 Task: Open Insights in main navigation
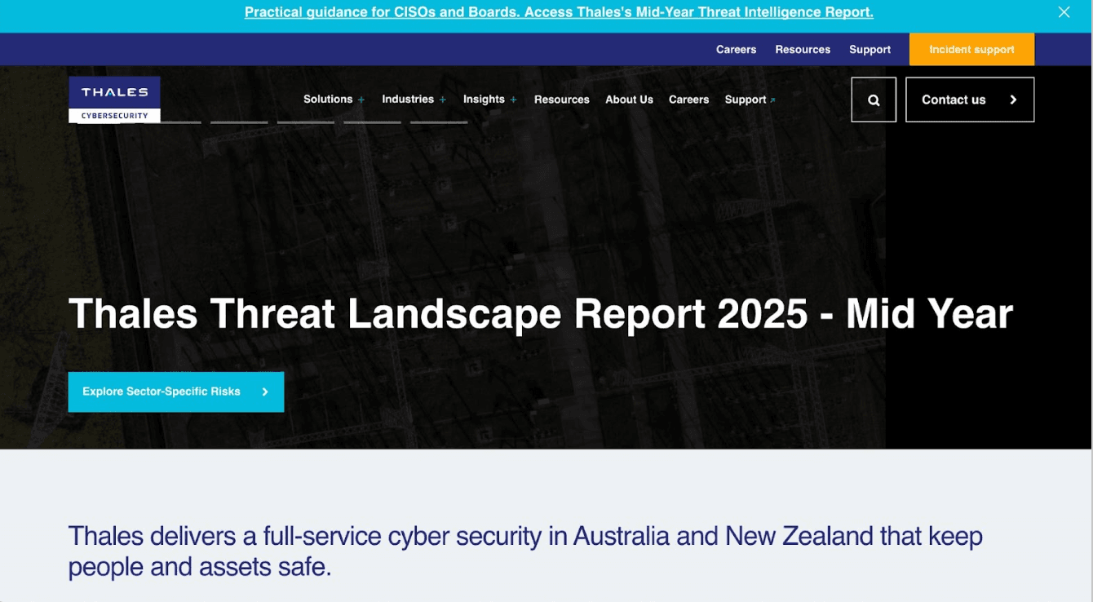tap(484, 99)
